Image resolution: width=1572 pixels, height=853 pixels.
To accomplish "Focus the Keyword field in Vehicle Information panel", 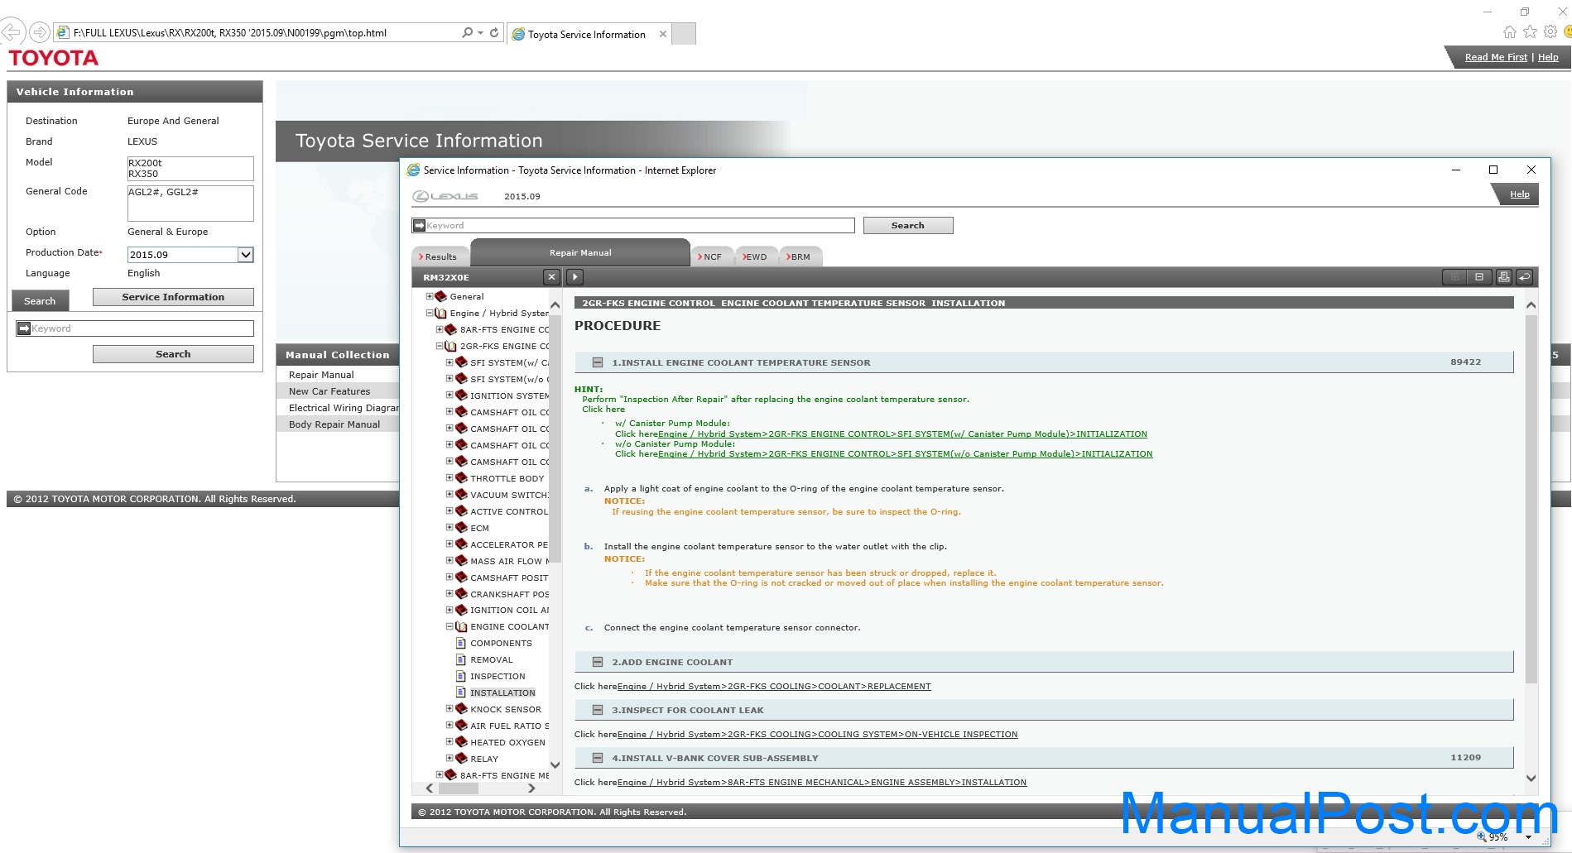I will 135,328.
